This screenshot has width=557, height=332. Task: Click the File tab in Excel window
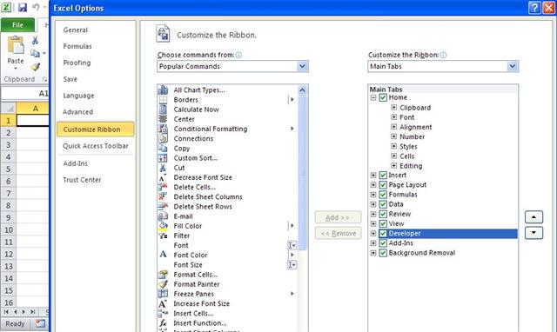click(x=17, y=25)
